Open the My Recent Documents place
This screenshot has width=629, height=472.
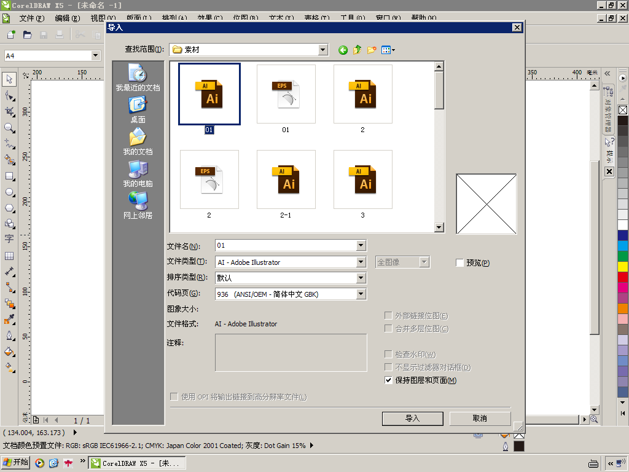coord(138,77)
